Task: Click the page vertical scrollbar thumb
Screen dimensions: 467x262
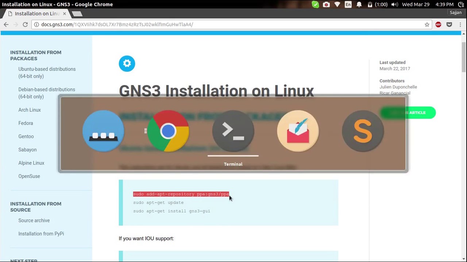Action: 463,57
